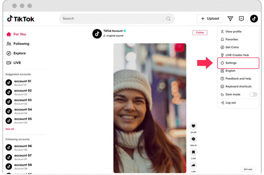The image size is (264, 175).
Task: Follow the TikTok Account
Action: [x=200, y=32]
